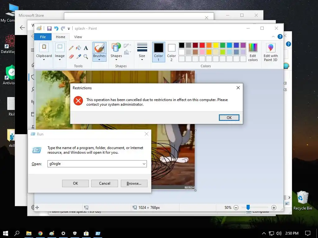Viewport: 318px width, 238px height.
Task: Click the volume speaker tray icon
Action: (279, 233)
